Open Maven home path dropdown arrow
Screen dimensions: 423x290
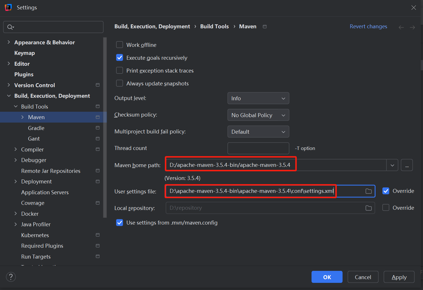[x=392, y=165]
